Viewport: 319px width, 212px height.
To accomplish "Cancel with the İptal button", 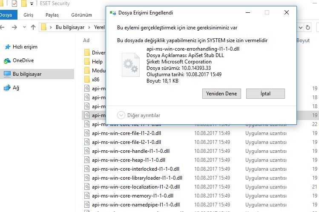I will 265,94.
